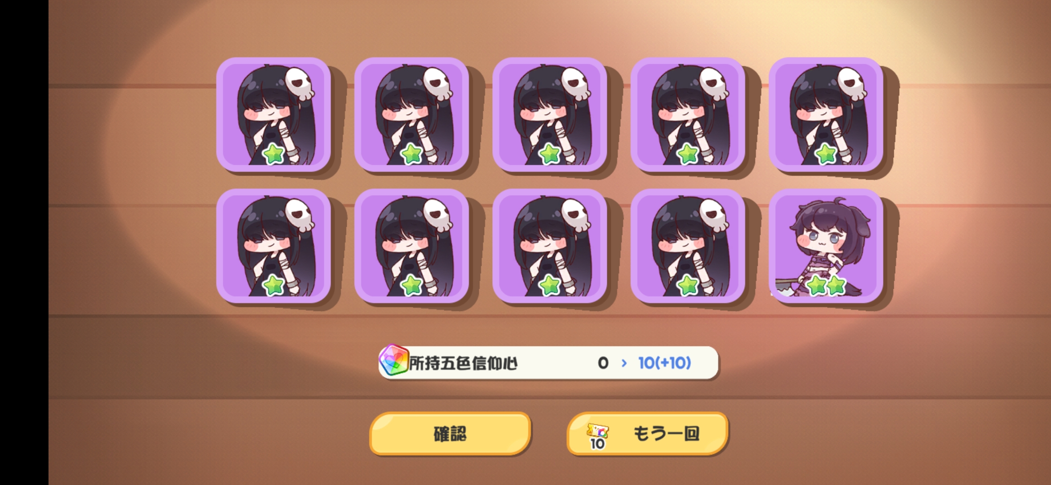Screen dimensions: 1051x485
Task: Select first card in bottom row
Action: pos(274,246)
